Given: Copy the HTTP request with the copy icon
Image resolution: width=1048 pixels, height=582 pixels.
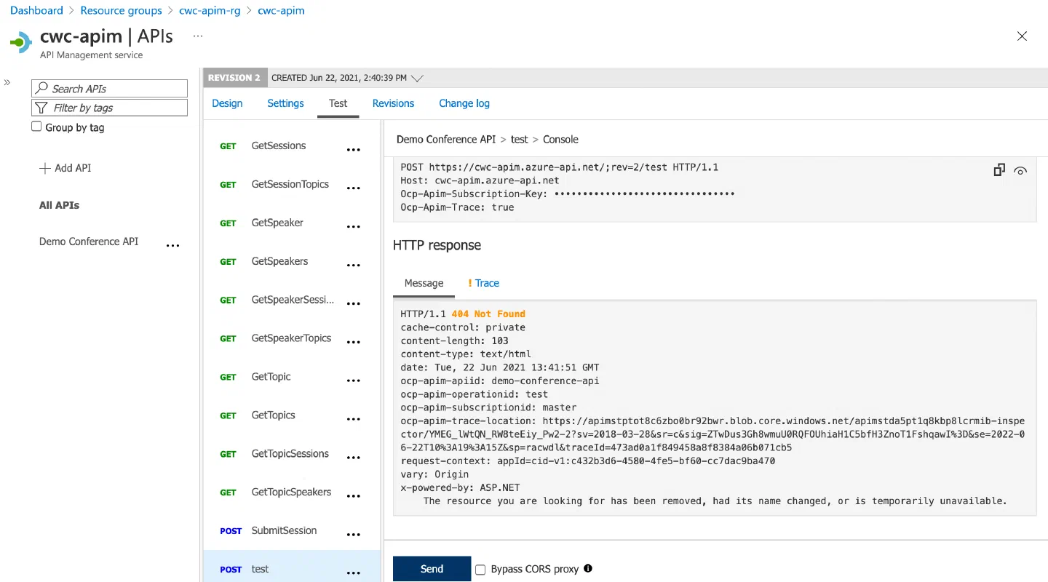Looking at the screenshot, I should (x=999, y=170).
